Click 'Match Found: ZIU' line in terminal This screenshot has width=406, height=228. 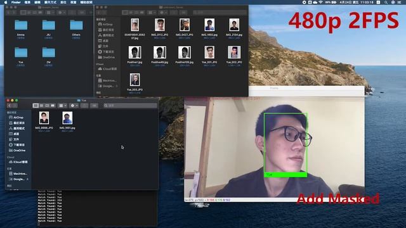pos(49,200)
